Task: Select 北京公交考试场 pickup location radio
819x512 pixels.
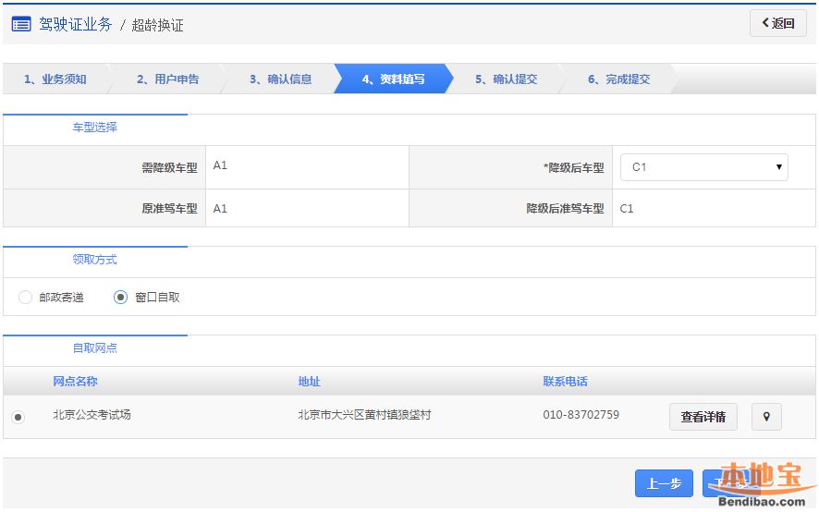Action: [18, 418]
